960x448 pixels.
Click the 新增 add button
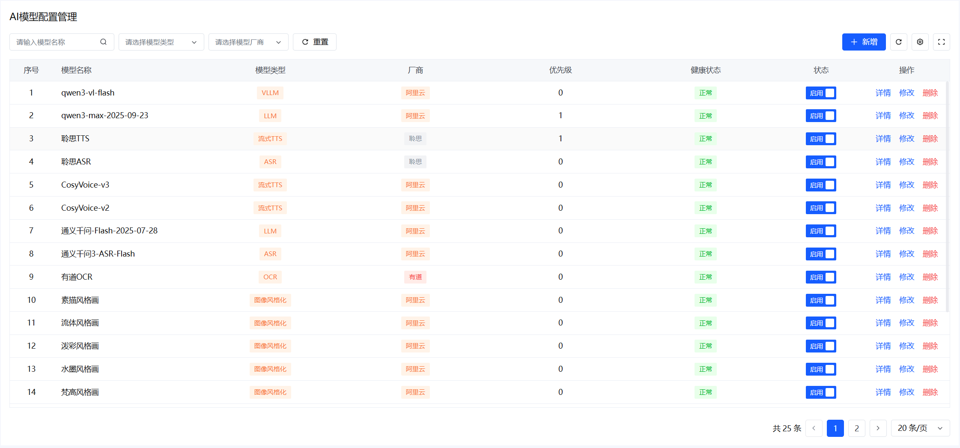[864, 42]
